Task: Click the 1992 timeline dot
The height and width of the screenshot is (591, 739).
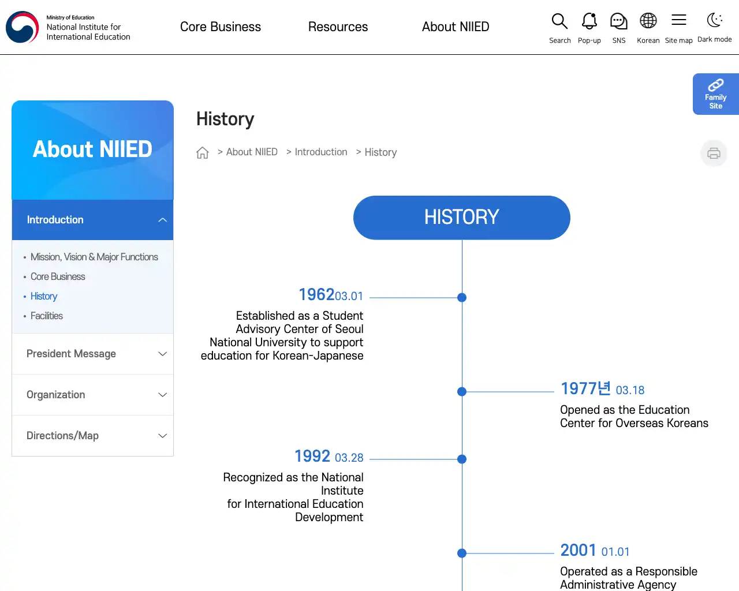Action: 462,459
